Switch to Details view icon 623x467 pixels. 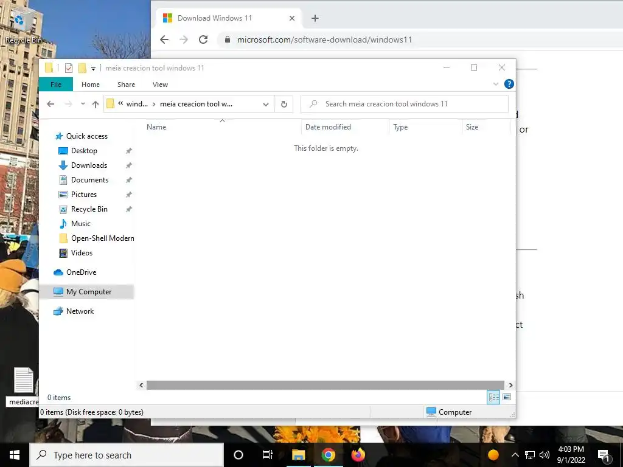click(493, 398)
